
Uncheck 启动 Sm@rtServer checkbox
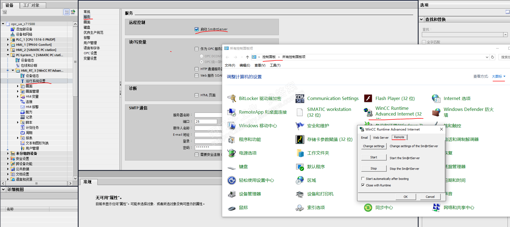(196, 29)
